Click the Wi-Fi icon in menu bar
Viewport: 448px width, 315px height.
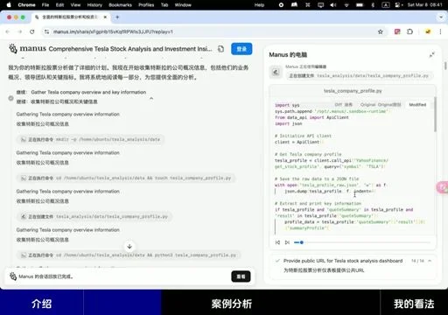tap(346, 4)
